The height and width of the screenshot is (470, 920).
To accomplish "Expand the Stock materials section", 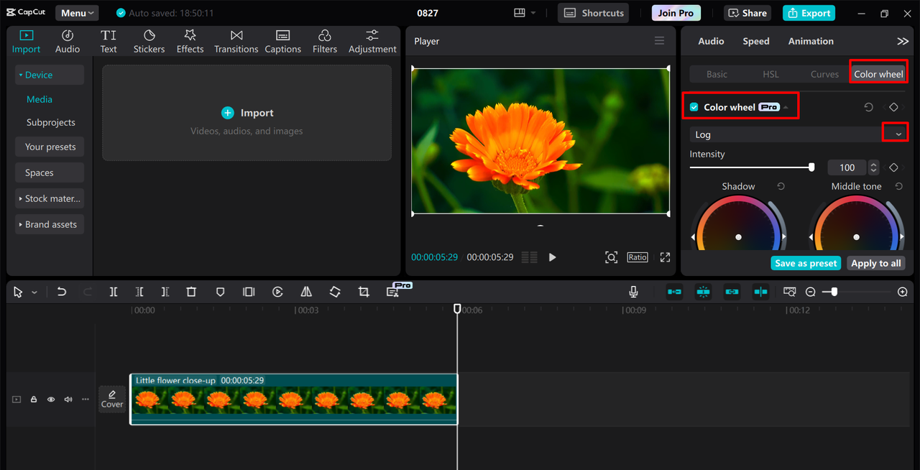I will click(x=50, y=198).
